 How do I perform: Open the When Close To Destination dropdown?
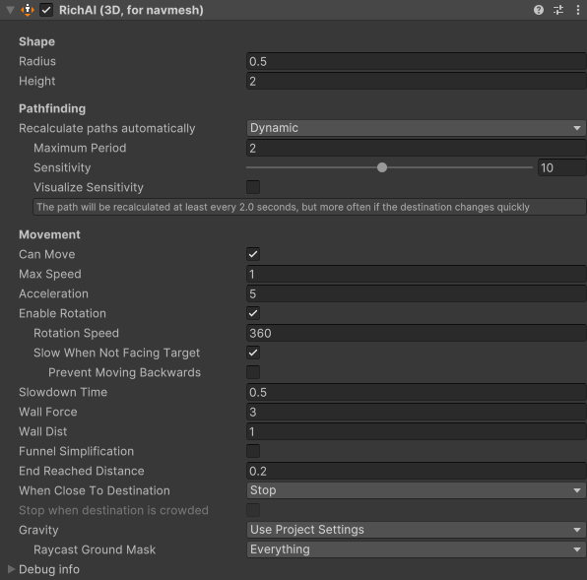tap(416, 490)
